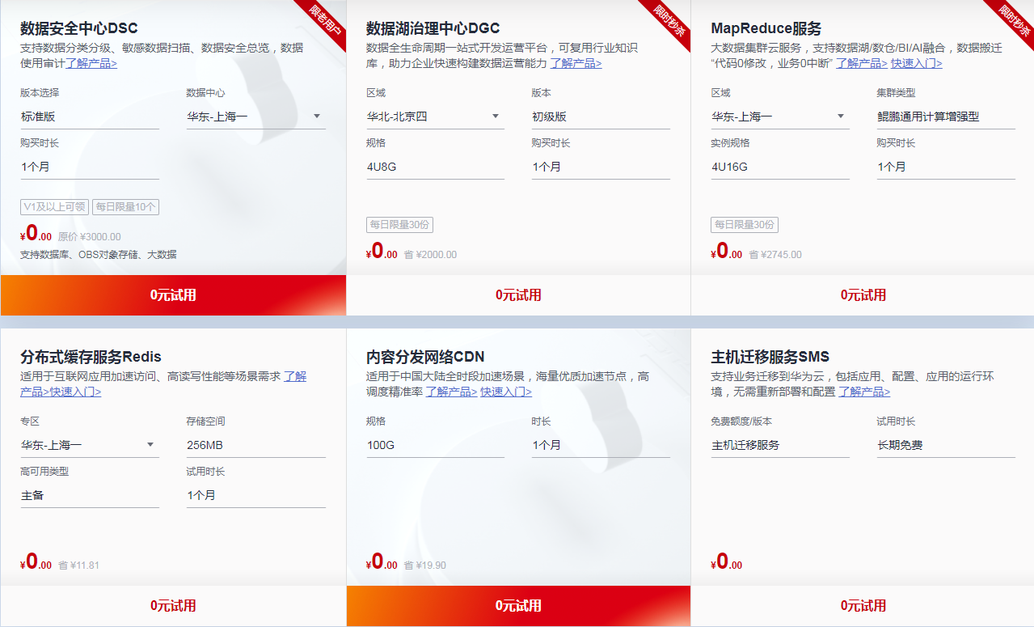
Task: Click 支持数据库、OBS对象存储、大数据 note
Action: click(98, 254)
